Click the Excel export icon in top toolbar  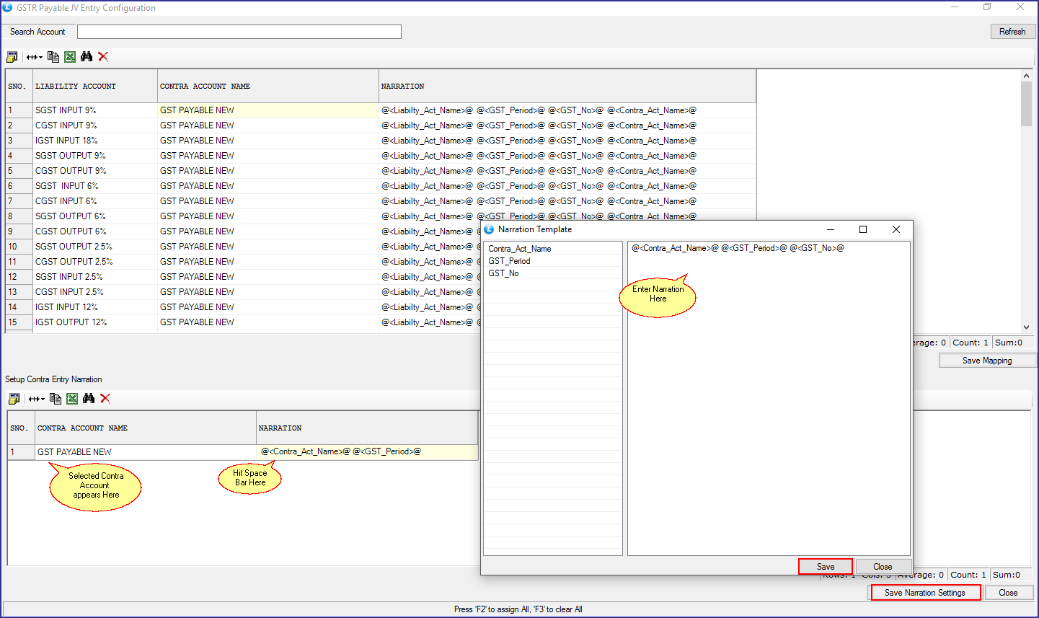click(70, 57)
